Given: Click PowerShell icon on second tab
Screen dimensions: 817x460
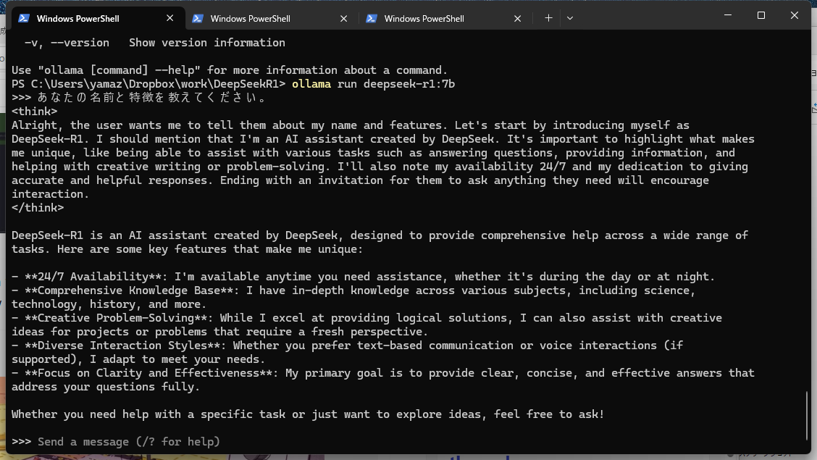Looking at the screenshot, I should (198, 18).
